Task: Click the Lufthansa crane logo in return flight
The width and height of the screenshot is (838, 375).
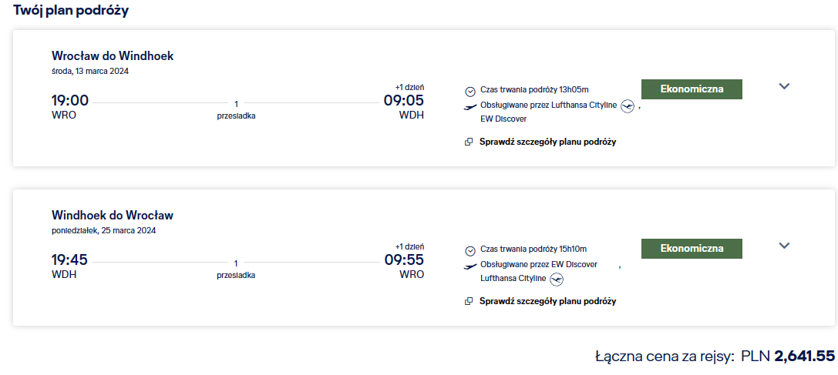Action: tap(557, 279)
